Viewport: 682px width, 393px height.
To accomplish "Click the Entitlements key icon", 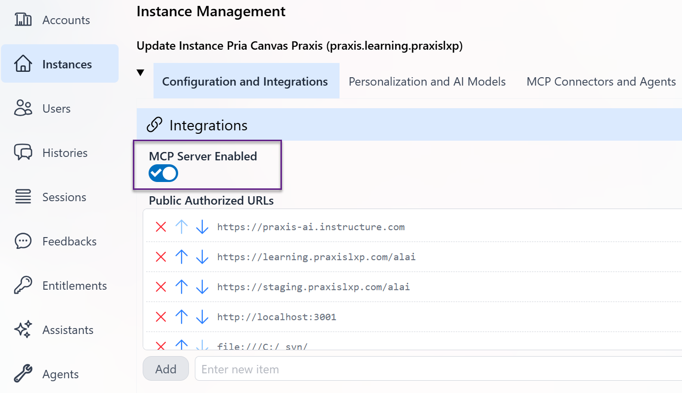I will [x=23, y=286].
